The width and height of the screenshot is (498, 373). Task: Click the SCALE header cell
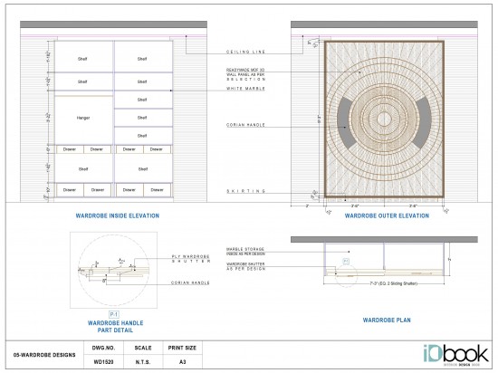143,348
